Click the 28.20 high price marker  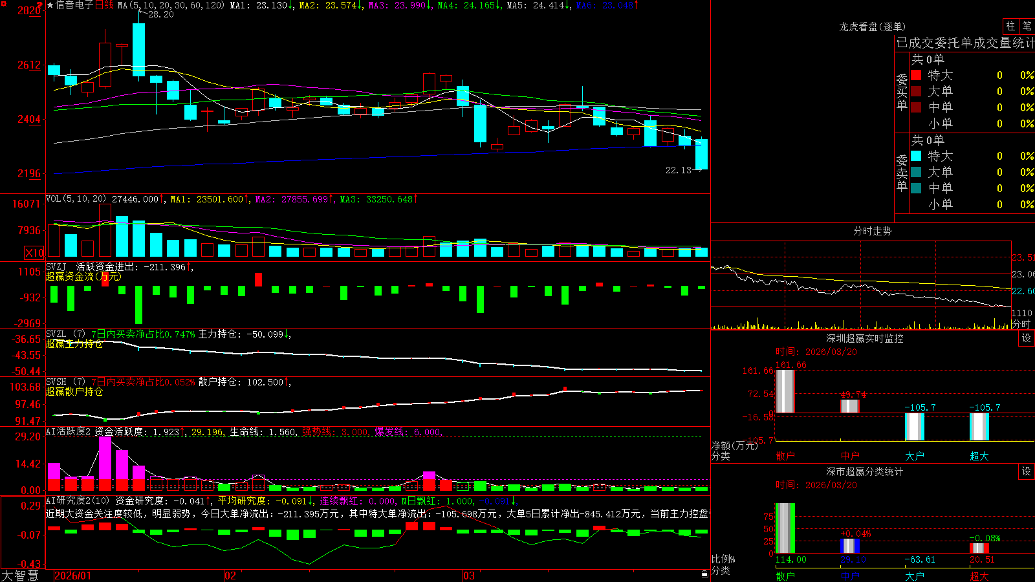click(x=160, y=14)
